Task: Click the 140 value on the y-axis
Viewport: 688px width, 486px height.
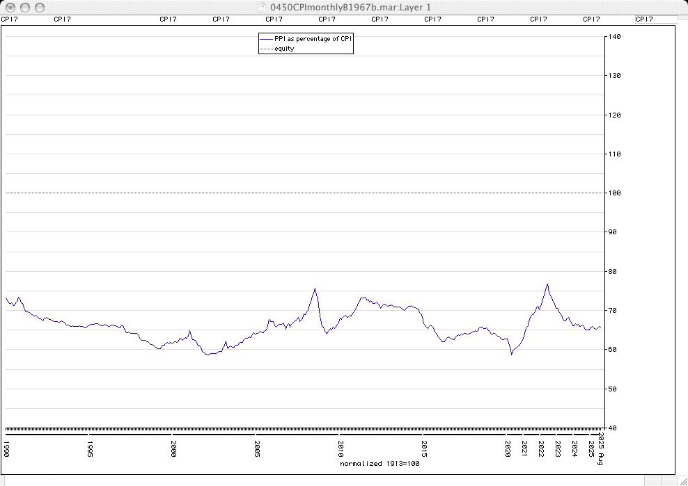Action: 613,36
